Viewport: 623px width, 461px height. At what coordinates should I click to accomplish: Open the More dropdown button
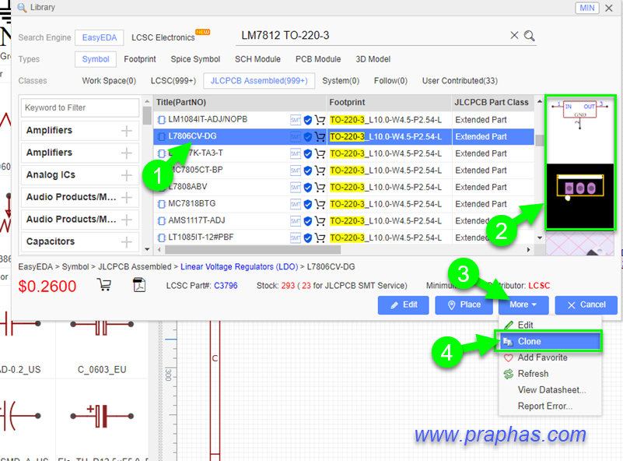523,305
